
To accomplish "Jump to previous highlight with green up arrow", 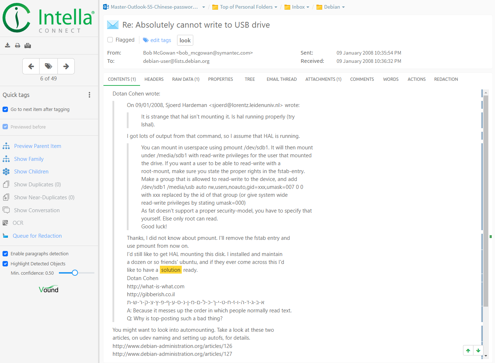I will [468, 350].
